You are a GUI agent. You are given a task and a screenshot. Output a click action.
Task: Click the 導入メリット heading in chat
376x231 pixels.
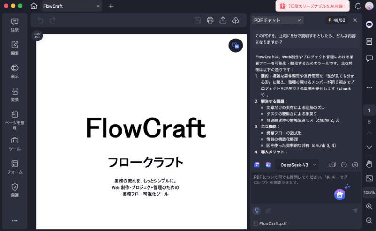coord(273,152)
